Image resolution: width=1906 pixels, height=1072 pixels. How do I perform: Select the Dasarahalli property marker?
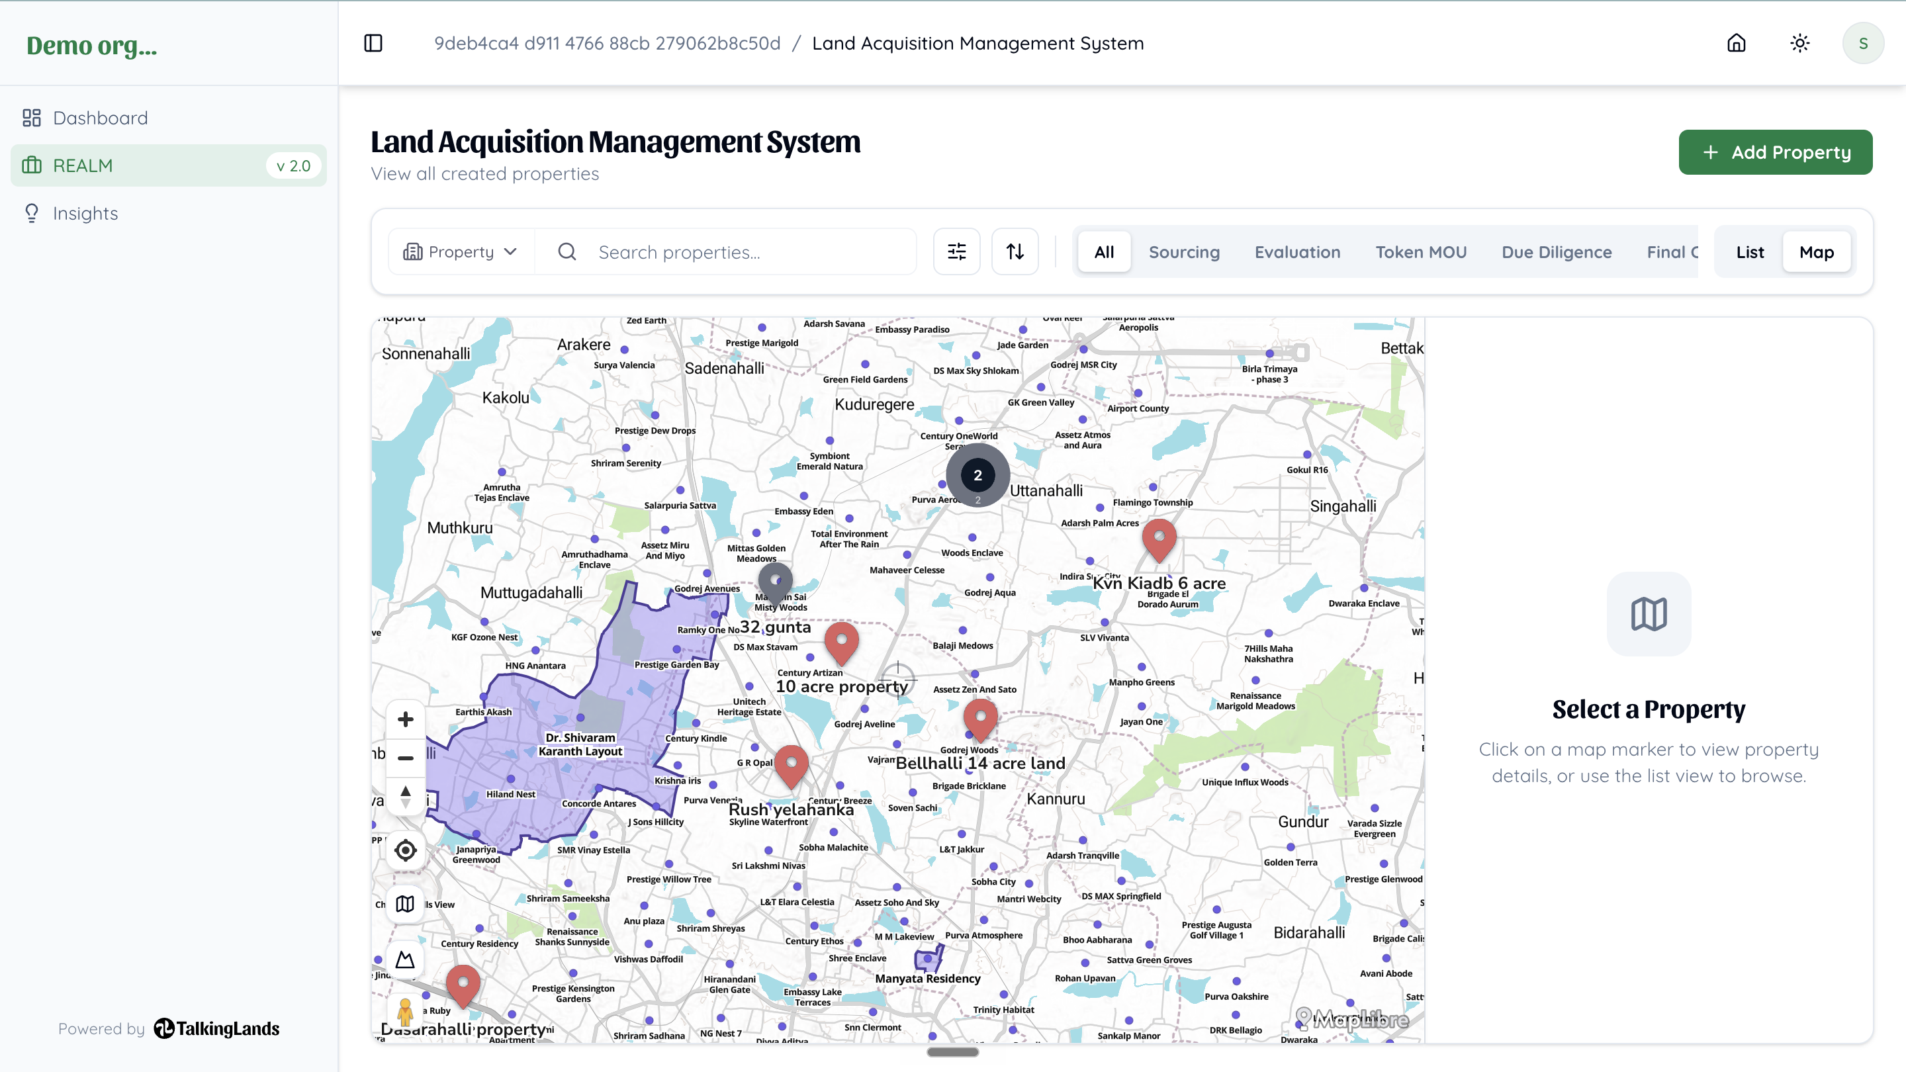tap(463, 985)
